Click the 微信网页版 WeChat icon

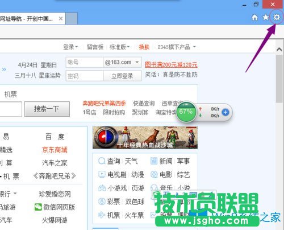point(38,207)
